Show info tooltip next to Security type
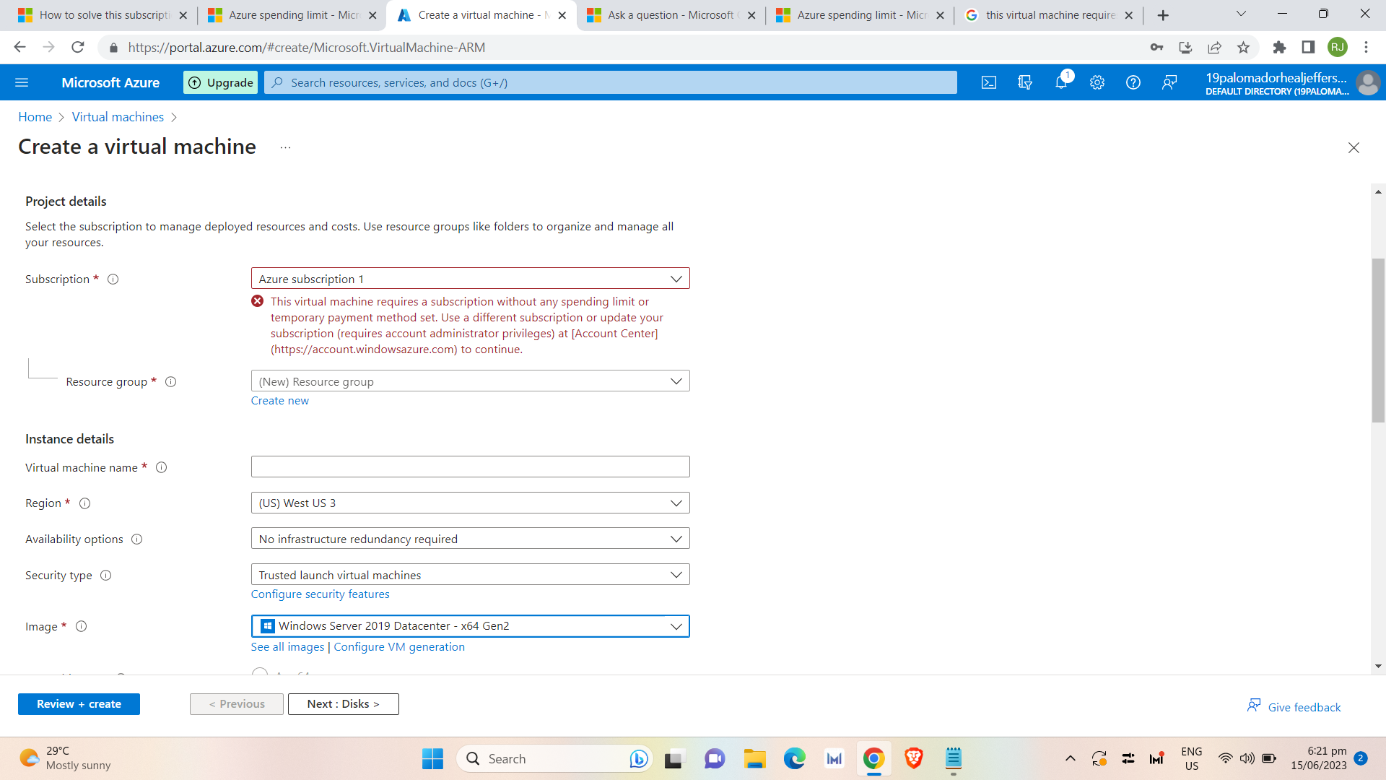Screen dimensions: 1386x780 pos(106,576)
